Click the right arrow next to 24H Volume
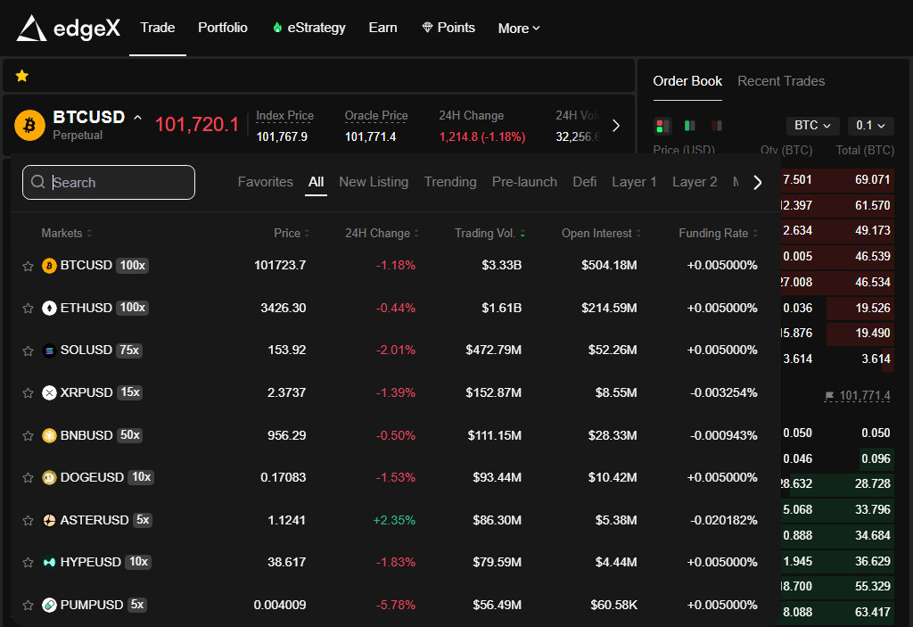Screen dimensions: 913x627 pos(615,126)
